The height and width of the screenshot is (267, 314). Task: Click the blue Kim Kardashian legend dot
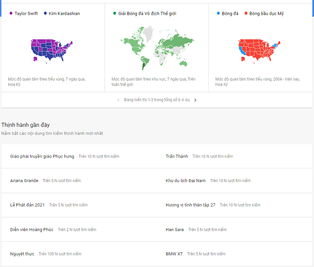coord(46,13)
